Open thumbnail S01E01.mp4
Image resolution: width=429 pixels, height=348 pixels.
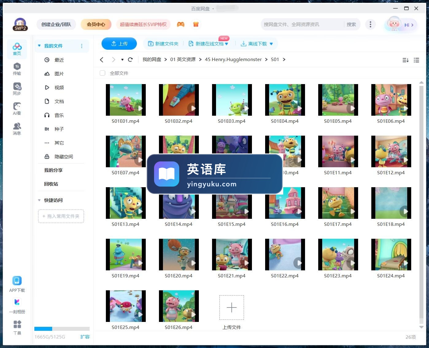pos(126,100)
